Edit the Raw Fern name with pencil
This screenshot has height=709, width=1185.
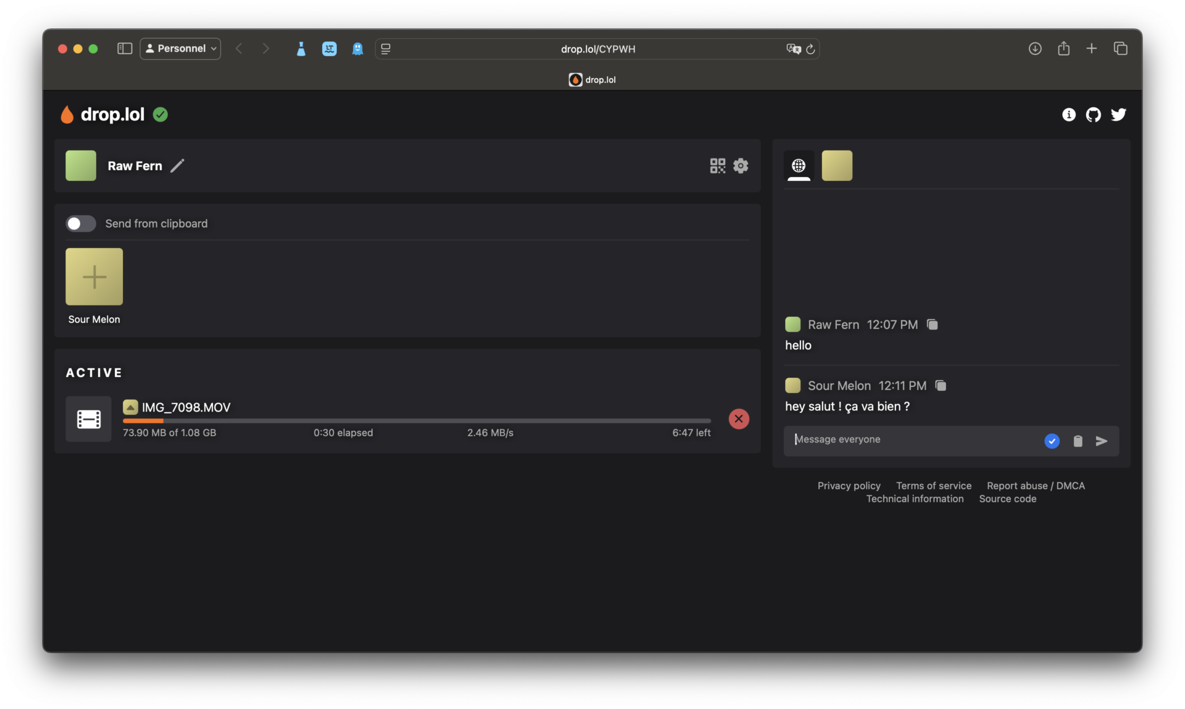(177, 165)
